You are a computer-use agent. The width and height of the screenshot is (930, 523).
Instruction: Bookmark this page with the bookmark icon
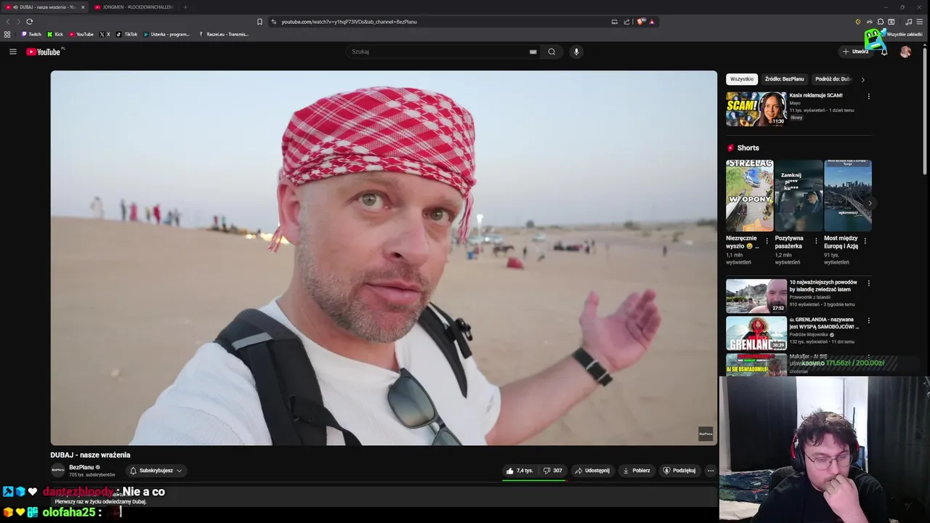pyautogui.click(x=259, y=22)
